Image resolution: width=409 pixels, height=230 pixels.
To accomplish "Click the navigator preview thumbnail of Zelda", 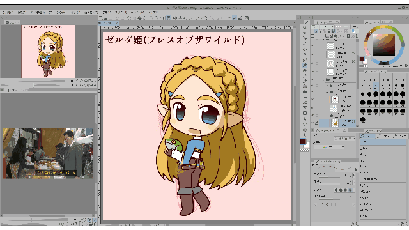I will click(49, 51).
